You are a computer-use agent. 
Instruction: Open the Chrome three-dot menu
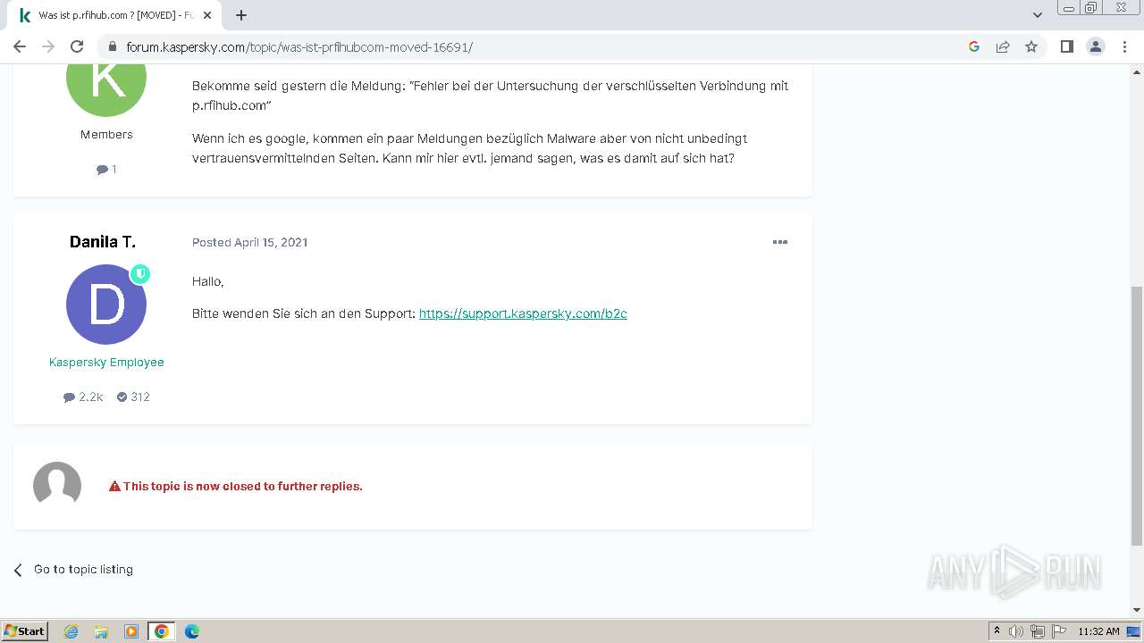tap(1124, 46)
